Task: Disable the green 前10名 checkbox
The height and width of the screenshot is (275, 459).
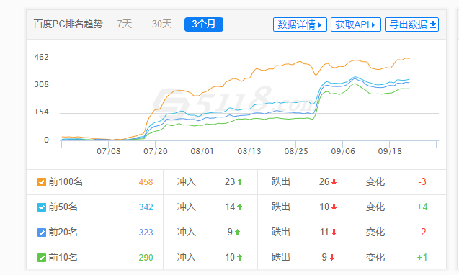Action: click(x=42, y=258)
